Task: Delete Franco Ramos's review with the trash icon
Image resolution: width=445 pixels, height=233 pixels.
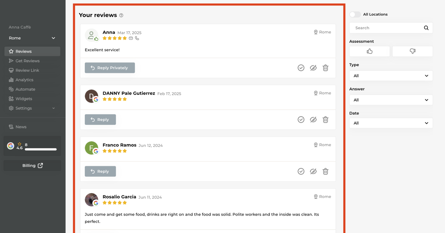Action: pos(325,172)
